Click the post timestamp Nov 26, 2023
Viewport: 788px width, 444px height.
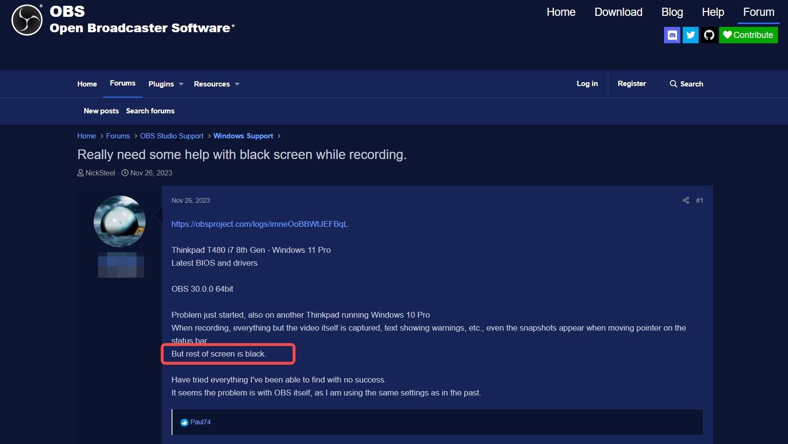tap(191, 200)
